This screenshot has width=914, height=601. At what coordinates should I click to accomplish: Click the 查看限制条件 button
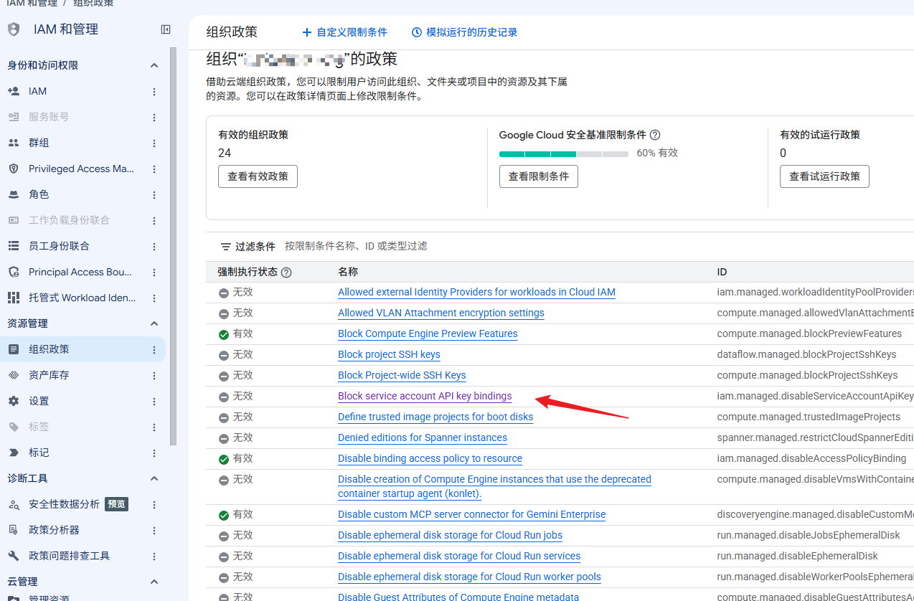click(539, 176)
